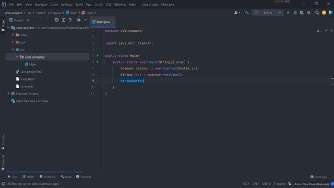Select song.wav file in tree
Screen dimensions: 334x188
click(x=25, y=86)
